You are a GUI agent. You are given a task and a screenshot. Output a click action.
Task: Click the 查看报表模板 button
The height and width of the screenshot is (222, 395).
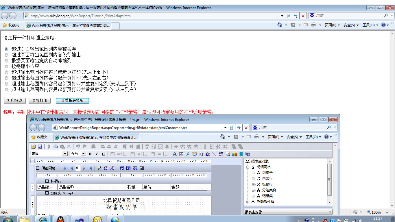click(x=72, y=101)
